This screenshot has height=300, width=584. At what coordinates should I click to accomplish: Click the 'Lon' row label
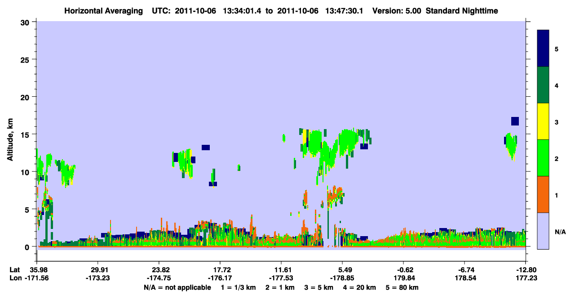[x=15, y=278]
